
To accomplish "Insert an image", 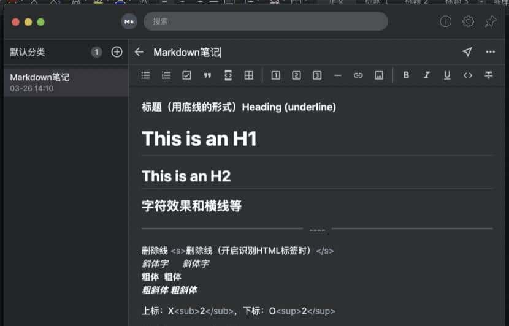I will point(379,75).
